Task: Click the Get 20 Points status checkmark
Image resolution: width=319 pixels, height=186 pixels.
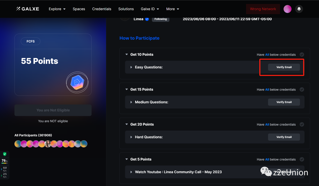Action: tap(302, 124)
